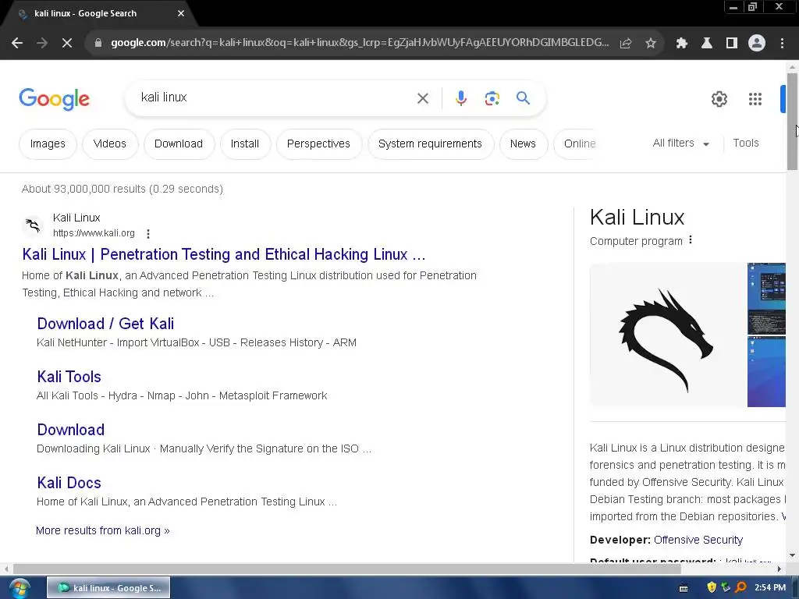Viewport: 799px width, 599px height.
Task: Open Kali Linux Penetration Testing result title
Action: pyautogui.click(x=224, y=254)
